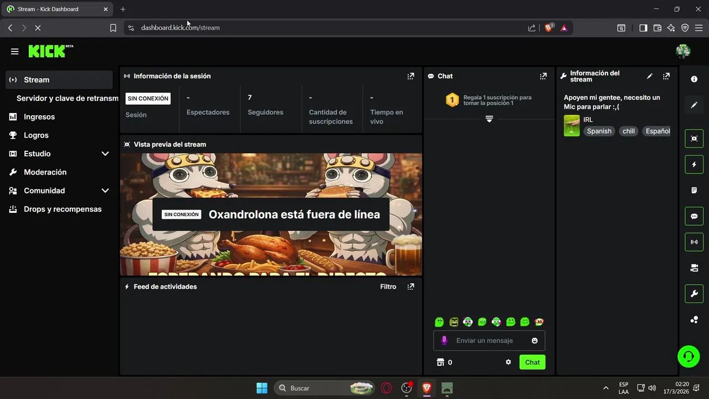Toggle activity feed lightning panel in sidebar
The width and height of the screenshot is (709, 399).
coord(694,165)
